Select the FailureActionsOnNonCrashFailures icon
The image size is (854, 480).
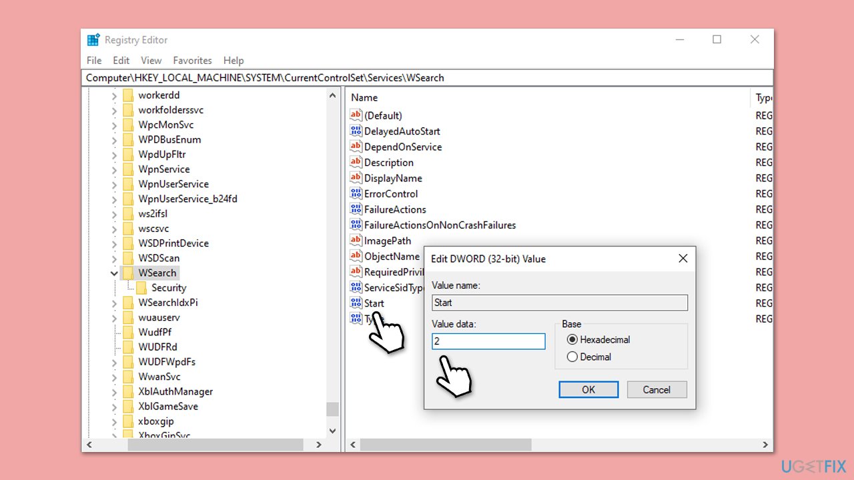356,225
